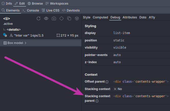Image resolution: width=170 pixels, height=111 pixels.
Task: Click the Workspaces layout icon
Action: (47, 4)
